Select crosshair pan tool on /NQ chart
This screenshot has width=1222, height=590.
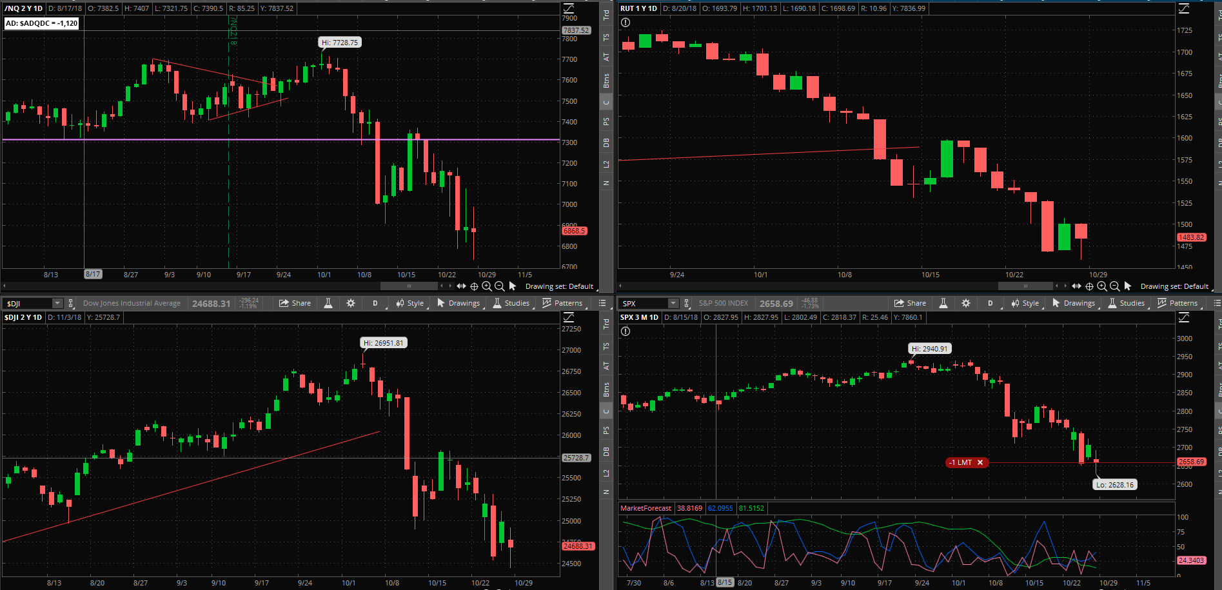pos(474,286)
